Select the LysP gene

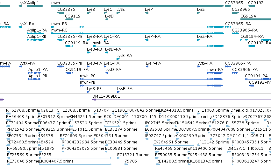[146, 13]
